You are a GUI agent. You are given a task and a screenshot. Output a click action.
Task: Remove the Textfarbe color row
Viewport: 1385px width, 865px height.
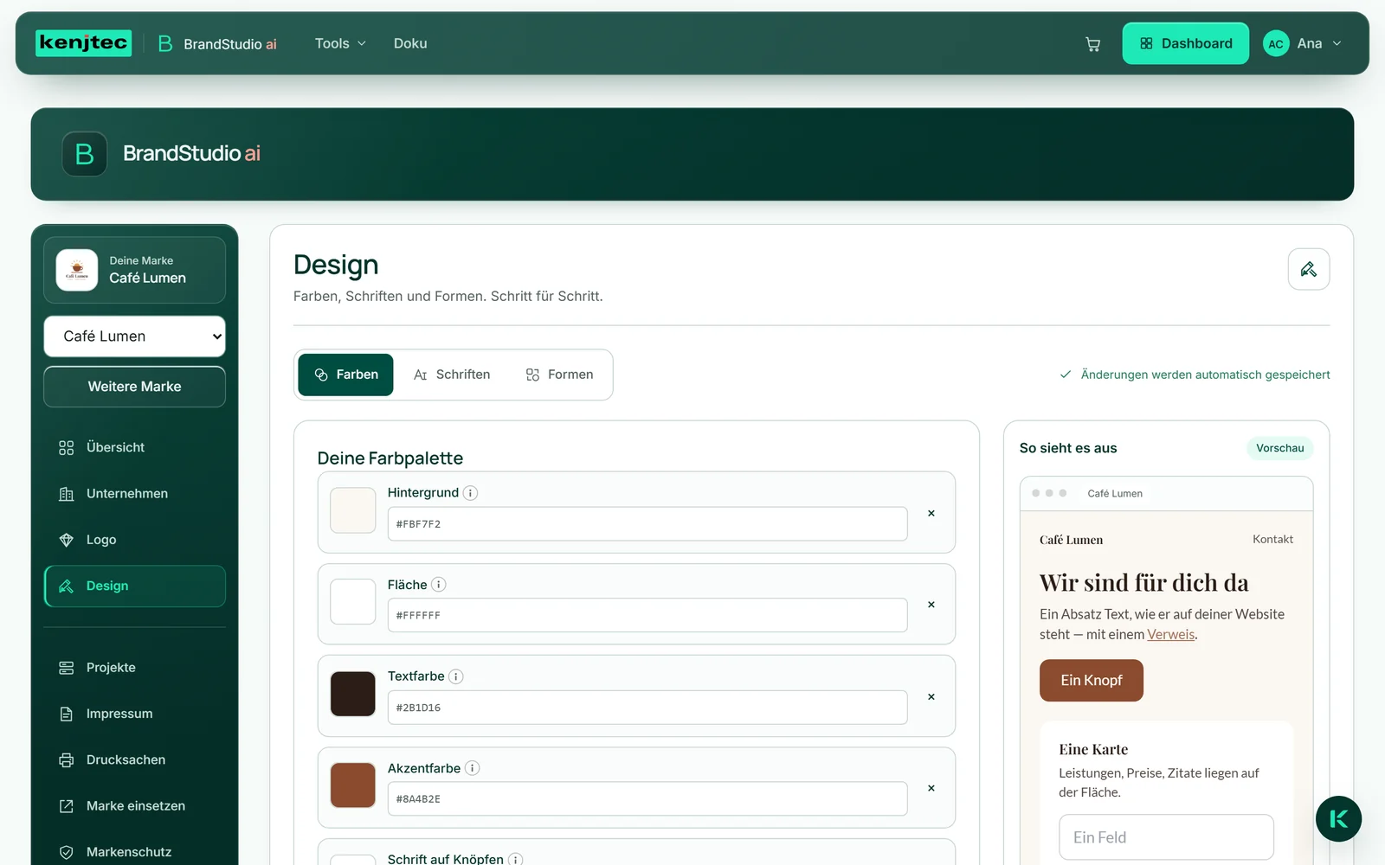click(931, 696)
